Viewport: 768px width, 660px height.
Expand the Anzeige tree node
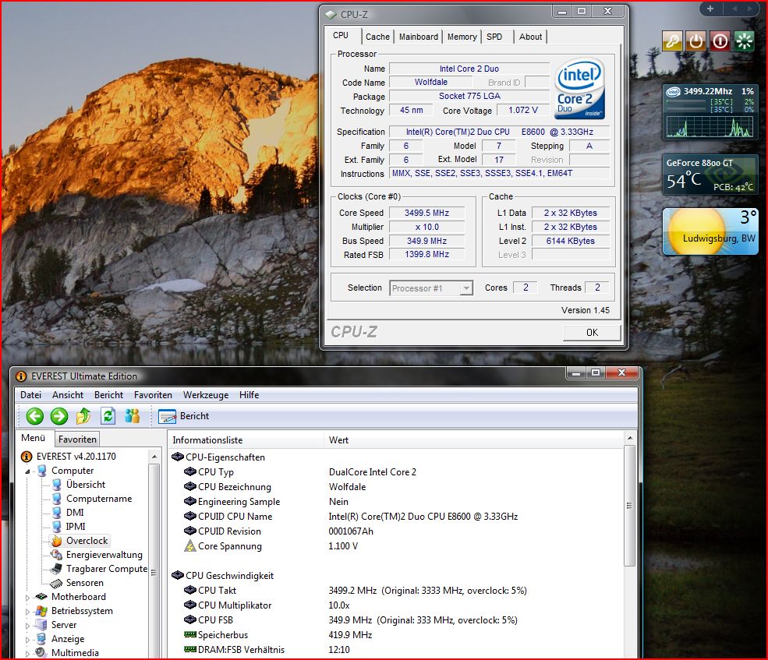[x=27, y=640]
